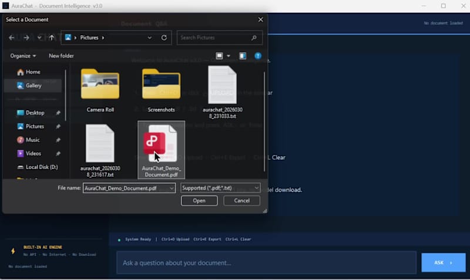
Task: Click the pin icon beside Videos
Action: click(58, 154)
